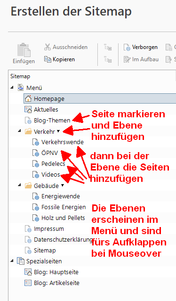
Task: Collapse the Verkehr level
Action: click(19, 131)
